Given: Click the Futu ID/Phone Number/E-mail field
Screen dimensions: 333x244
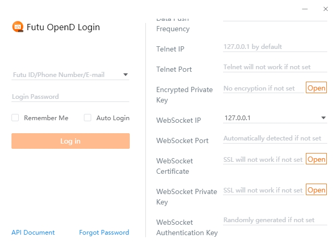Looking at the screenshot, I should 65,75.
